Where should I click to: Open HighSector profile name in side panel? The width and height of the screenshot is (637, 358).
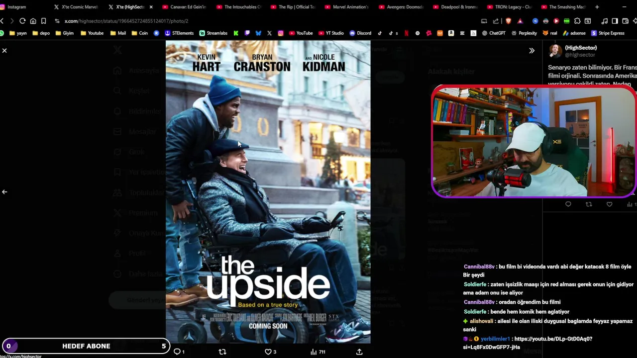[581, 48]
